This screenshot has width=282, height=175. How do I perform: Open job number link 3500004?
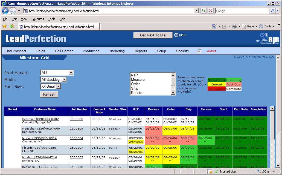pos(76,138)
